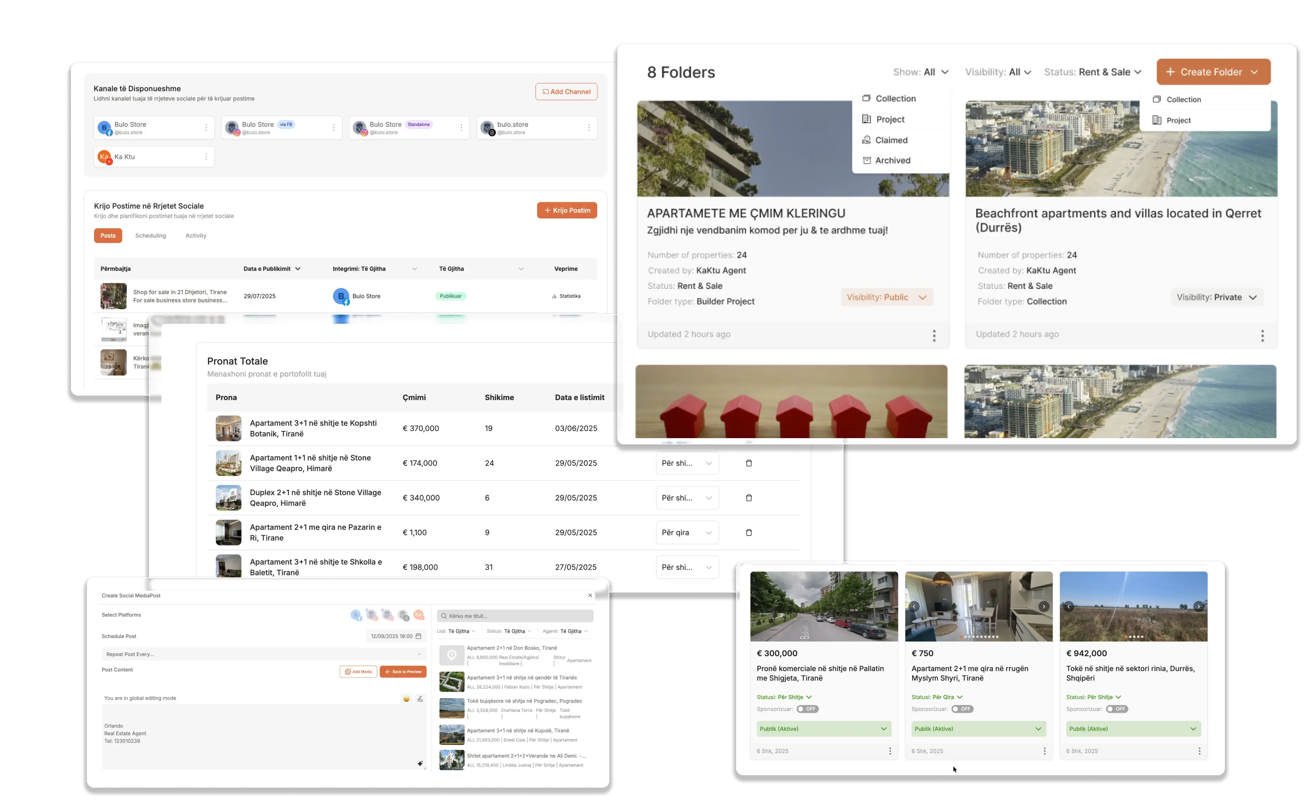The width and height of the screenshot is (1310, 808).
Task: Delete the Duplex 2+1 Stone Village listing
Action: point(749,498)
